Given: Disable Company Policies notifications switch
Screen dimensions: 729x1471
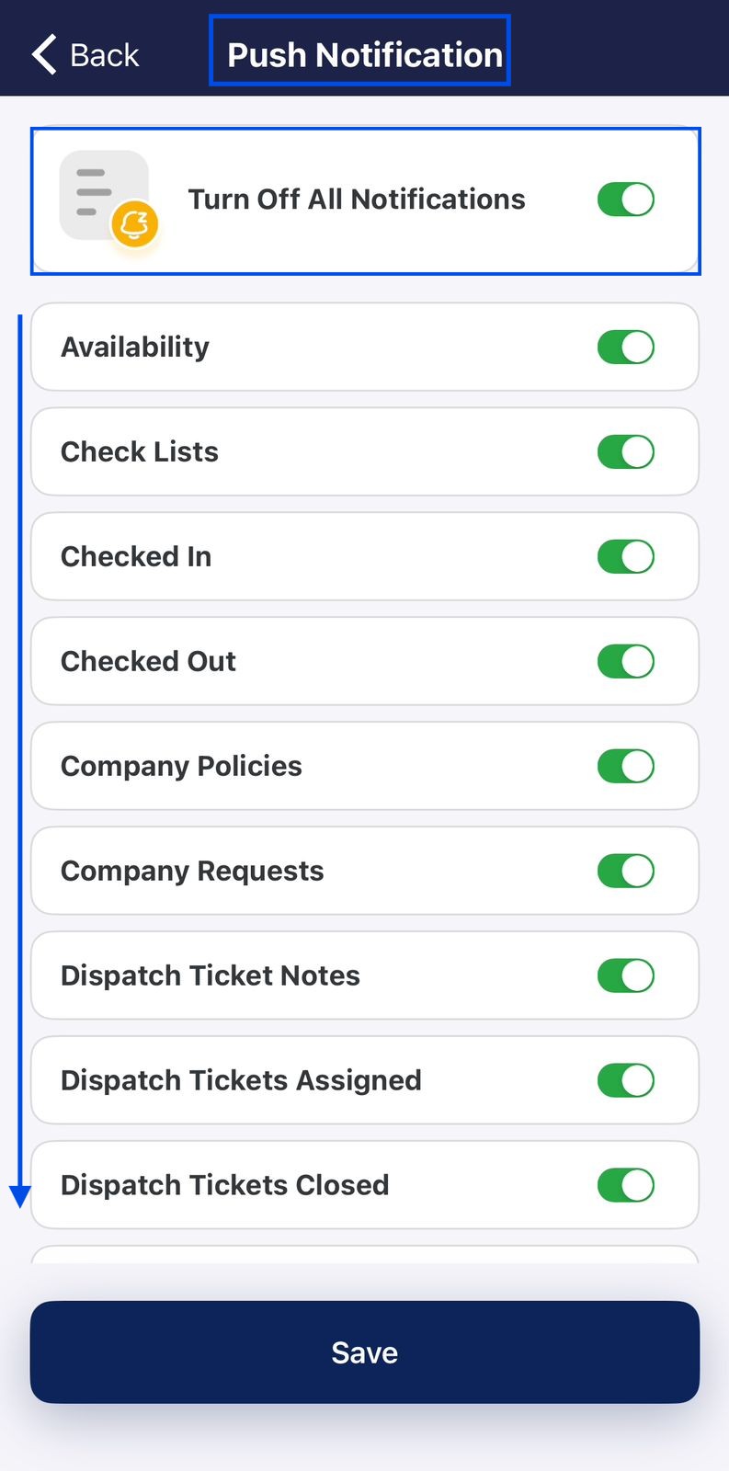Looking at the screenshot, I should pyautogui.click(x=626, y=766).
